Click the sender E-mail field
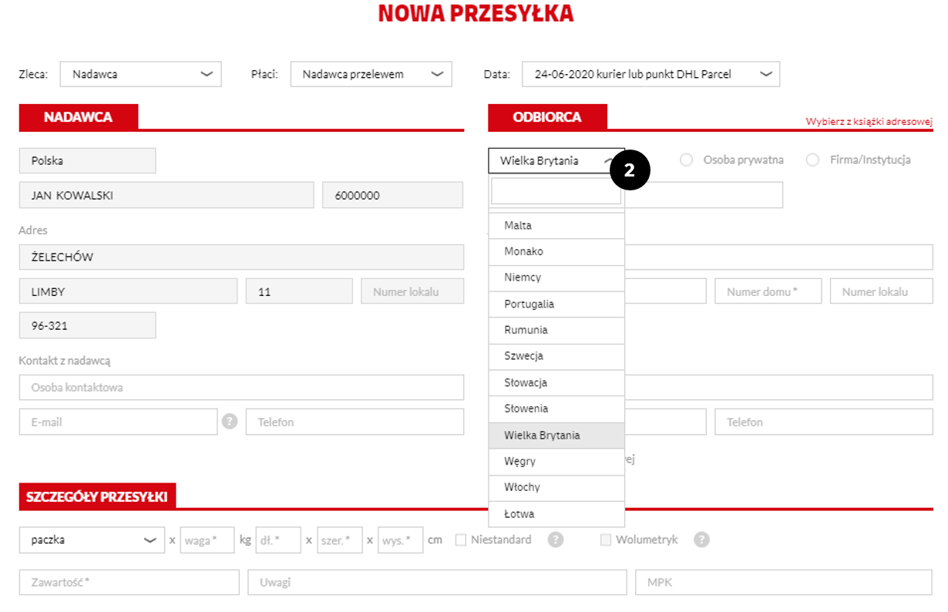Image resolution: width=948 pixels, height=612 pixels. tap(119, 422)
